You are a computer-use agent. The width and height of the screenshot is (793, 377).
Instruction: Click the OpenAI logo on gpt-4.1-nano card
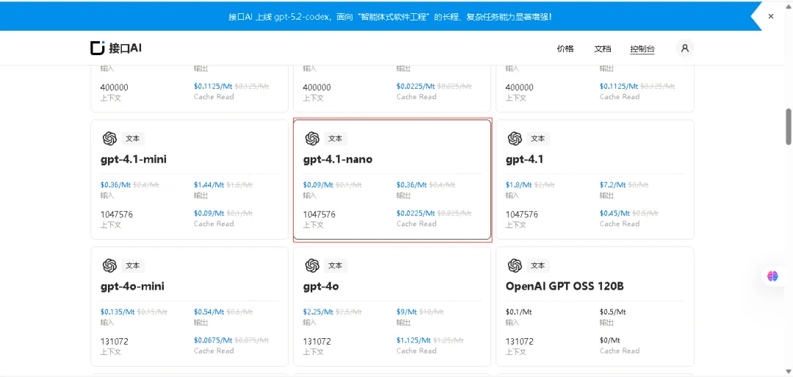(312, 139)
